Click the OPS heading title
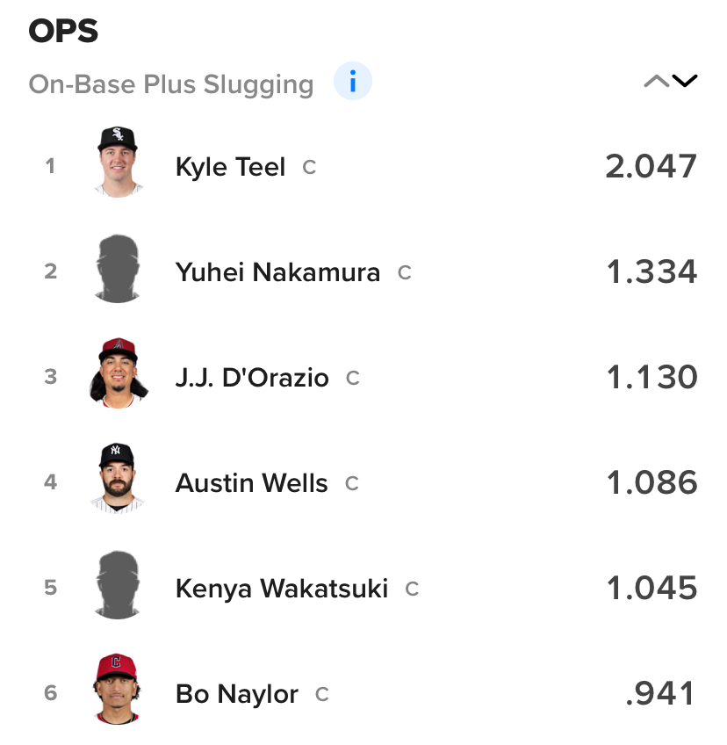 click(63, 32)
